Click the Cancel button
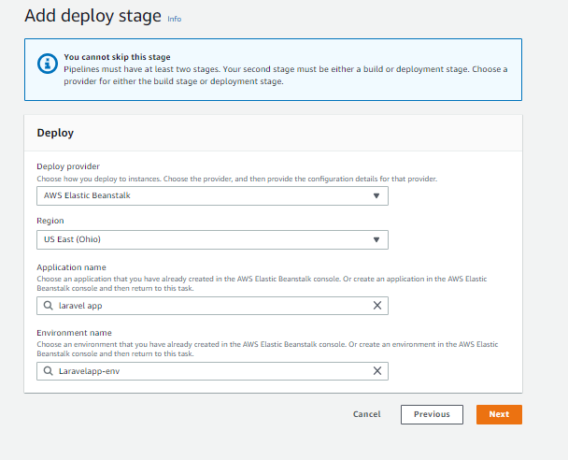568x460 pixels. (x=366, y=414)
